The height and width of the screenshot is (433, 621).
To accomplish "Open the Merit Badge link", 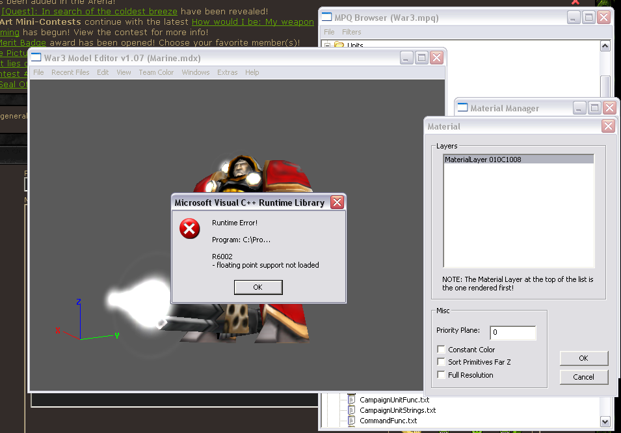I will click(x=23, y=42).
